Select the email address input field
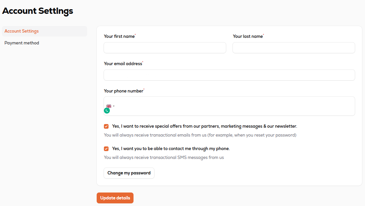 [x=229, y=75]
